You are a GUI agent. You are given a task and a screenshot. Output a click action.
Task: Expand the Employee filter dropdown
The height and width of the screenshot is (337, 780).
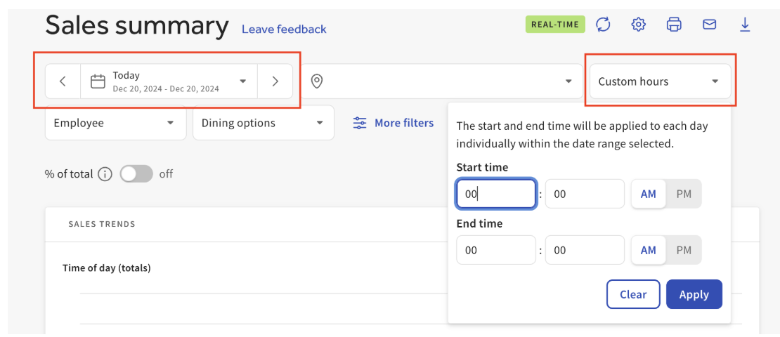pyautogui.click(x=115, y=123)
